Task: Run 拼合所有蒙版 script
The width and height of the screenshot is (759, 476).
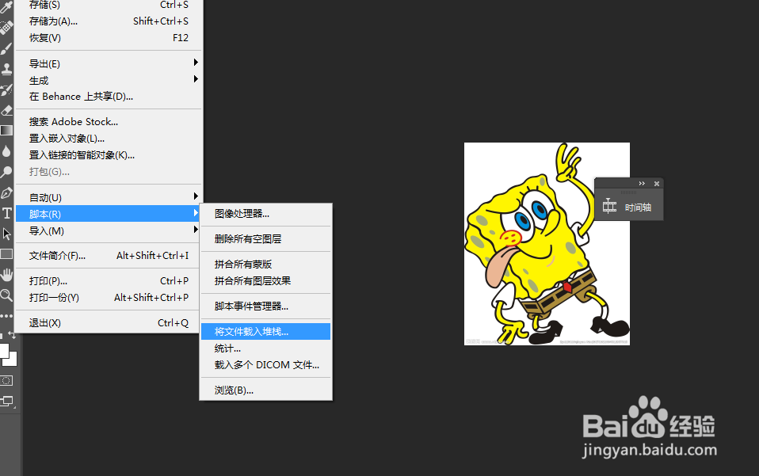Action: pos(265,264)
